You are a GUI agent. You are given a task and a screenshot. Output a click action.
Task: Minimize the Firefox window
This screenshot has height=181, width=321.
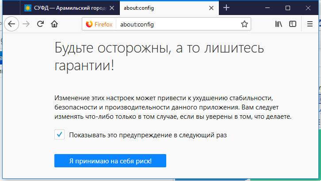[x=268, y=8]
